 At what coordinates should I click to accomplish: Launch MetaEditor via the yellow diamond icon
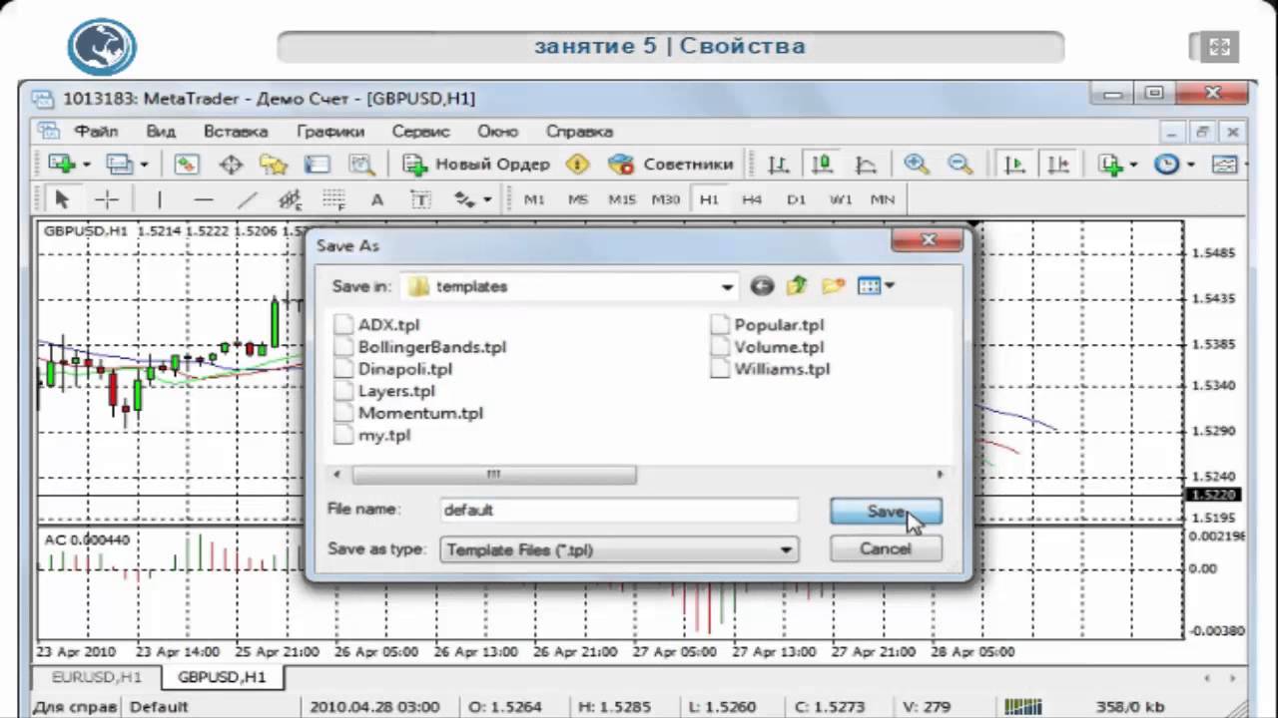pyautogui.click(x=577, y=165)
